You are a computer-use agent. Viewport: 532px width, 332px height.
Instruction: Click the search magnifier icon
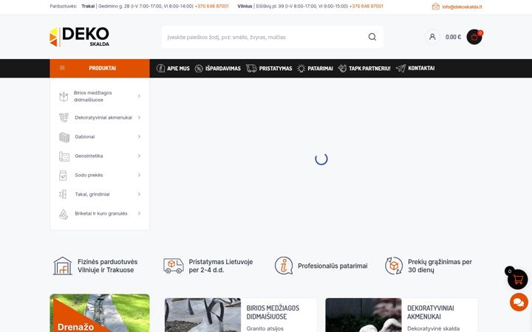(x=372, y=37)
